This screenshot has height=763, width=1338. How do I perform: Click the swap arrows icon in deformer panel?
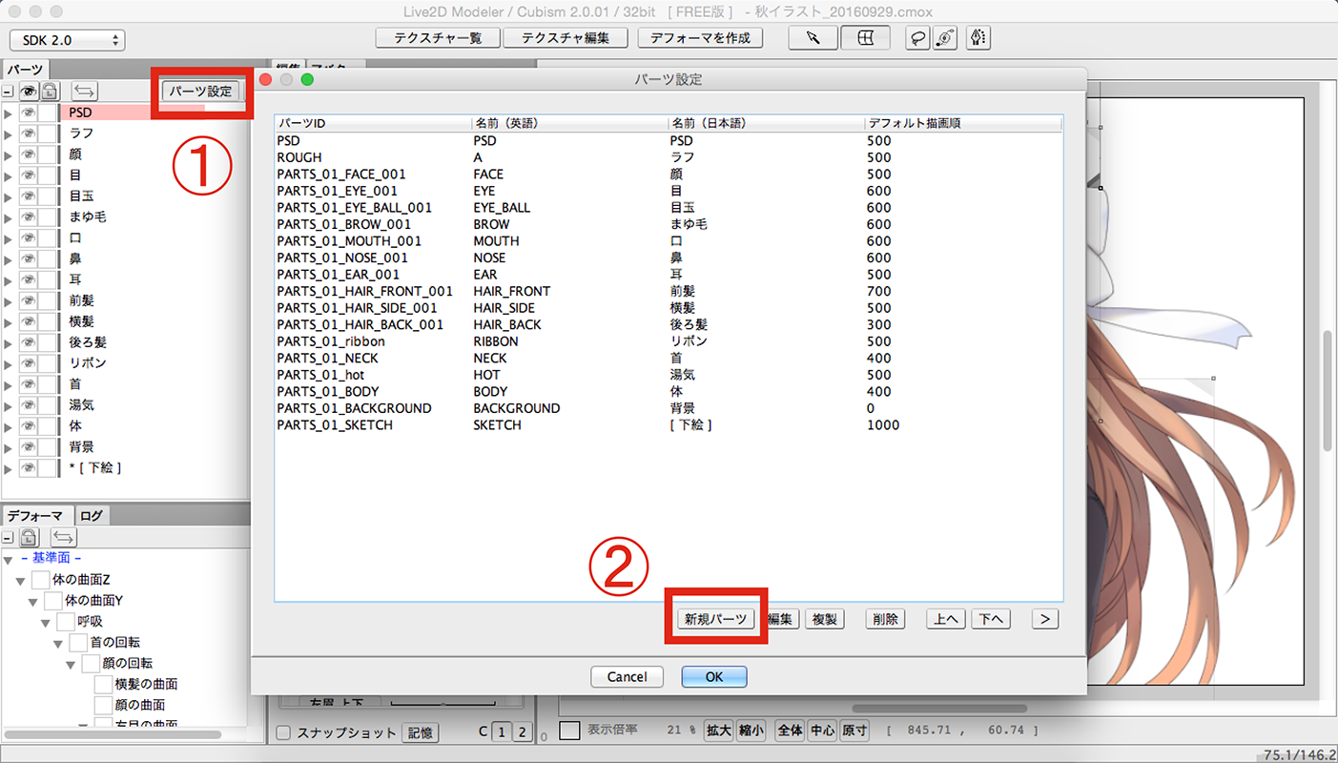pos(63,537)
